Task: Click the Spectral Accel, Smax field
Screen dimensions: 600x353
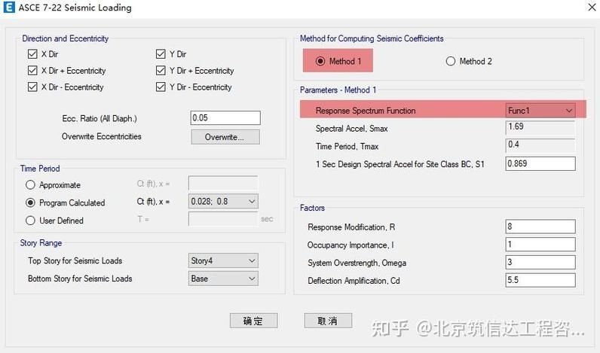Action: click(540, 128)
